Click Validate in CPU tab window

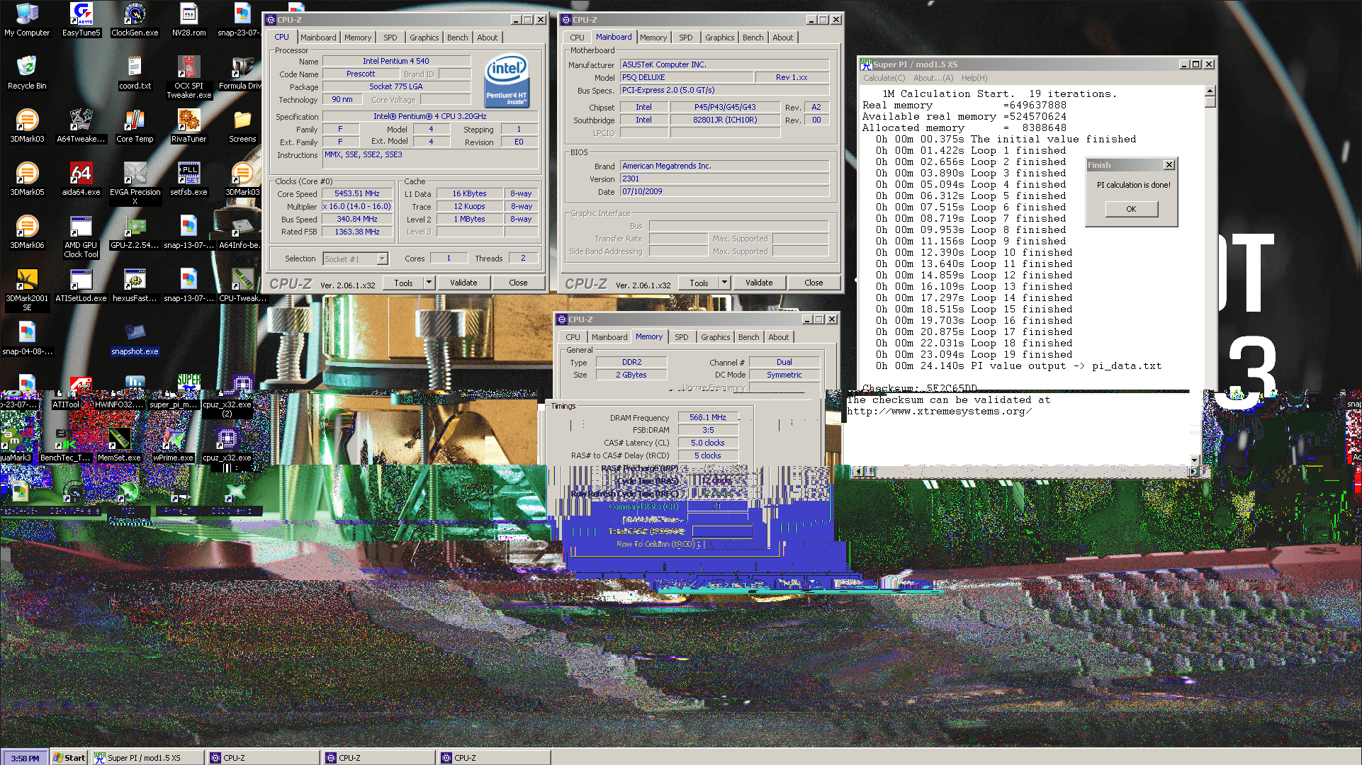point(463,283)
